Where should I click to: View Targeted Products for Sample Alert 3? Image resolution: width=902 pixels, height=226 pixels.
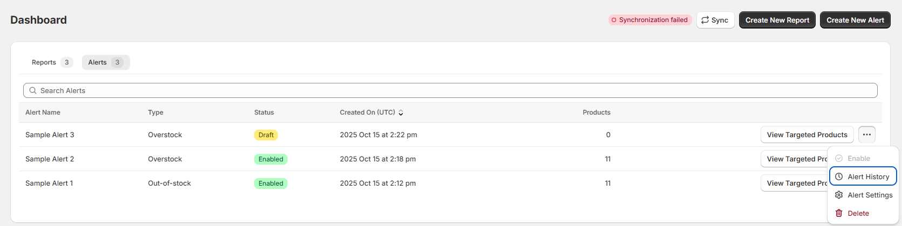(807, 135)
